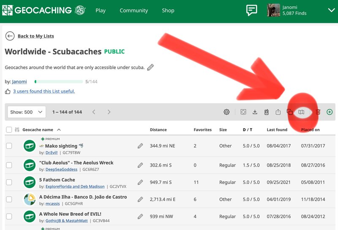Click the trash delete icon

click(x=318, y=112)
